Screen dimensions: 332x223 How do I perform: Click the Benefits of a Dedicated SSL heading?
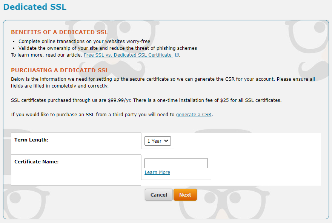tap(59, 32)
